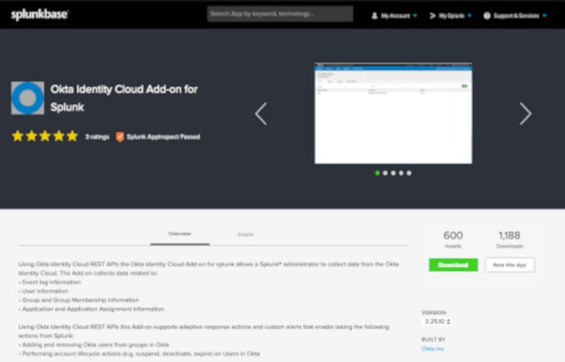Image resolution: width=565 pixels, height=362 pixels.
Task: Switch to the Details tab
Action: (246, 235)
